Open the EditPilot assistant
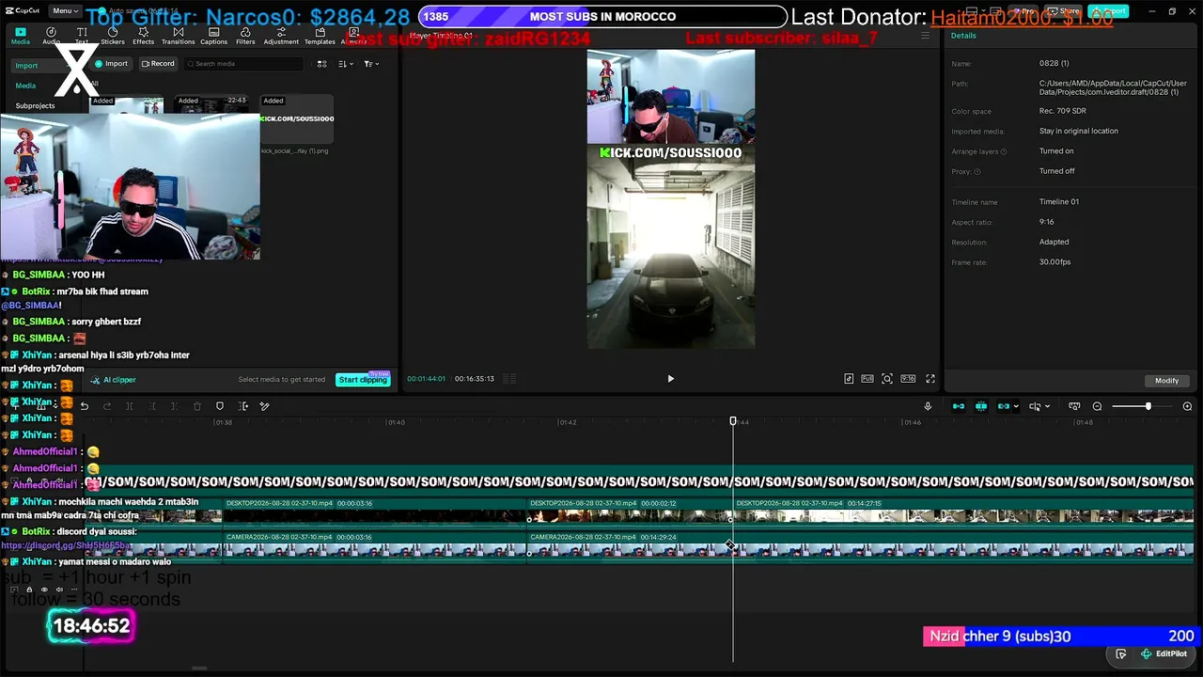The width and height of the screenshot is (1203, 677). pyautogui.click(x=1164, y=653)
